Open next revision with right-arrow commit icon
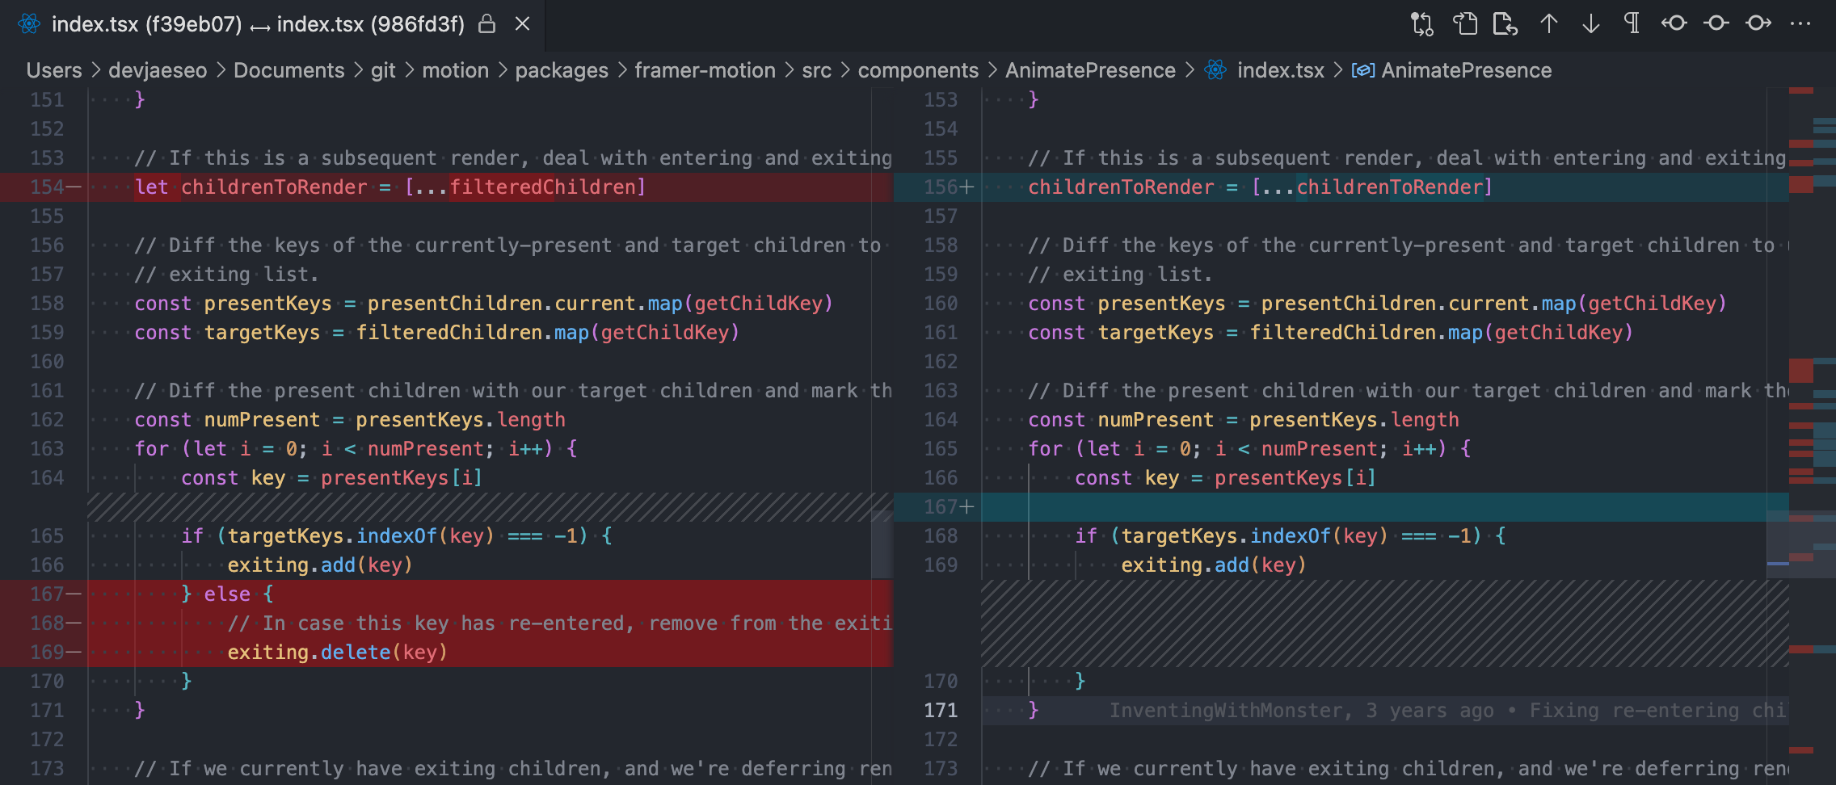This screenshot has height=785, width=1836. 1758,23
